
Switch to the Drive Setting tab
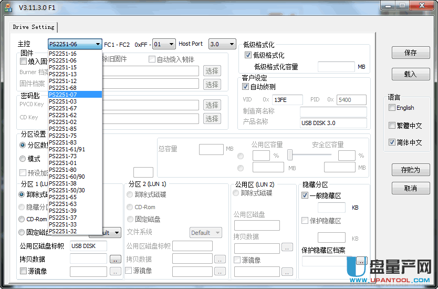tap(34, 27)
